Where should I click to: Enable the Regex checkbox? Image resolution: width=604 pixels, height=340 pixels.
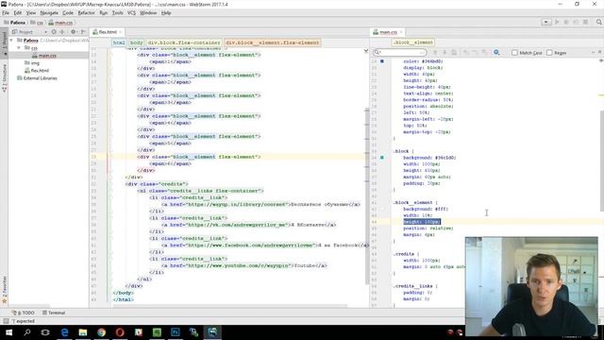coord(549,53)
